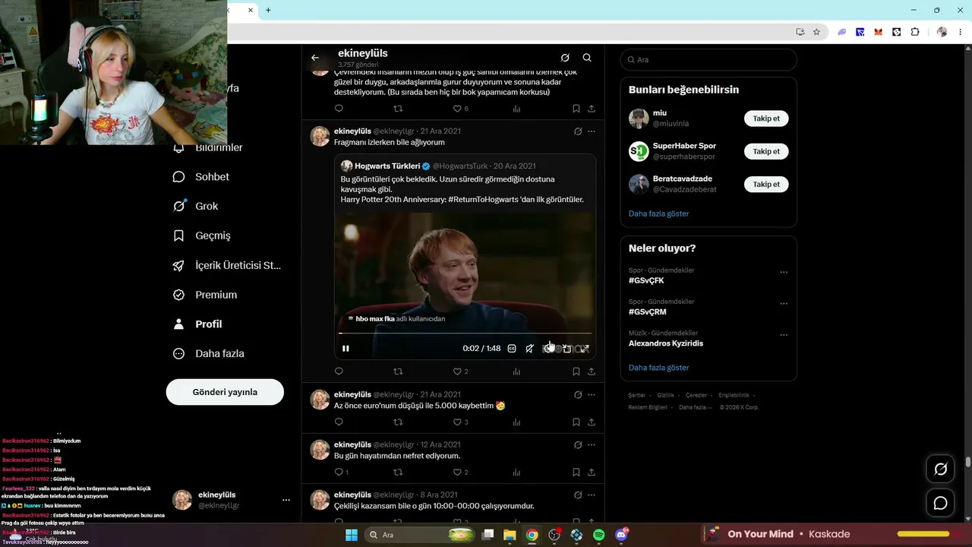Open more options for the 12 Ara 2021 post
The image size is (972, 547).
coord(592,444)
